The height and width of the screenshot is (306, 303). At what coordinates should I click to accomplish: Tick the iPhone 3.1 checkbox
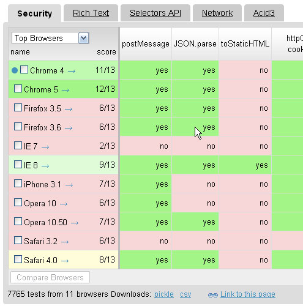click(18, 184)
